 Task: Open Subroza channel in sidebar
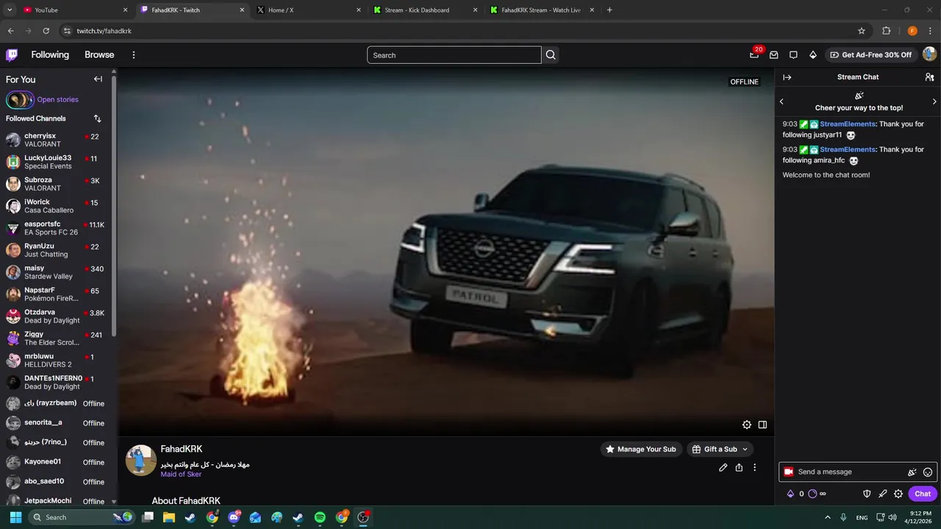(x=56, y=184)
